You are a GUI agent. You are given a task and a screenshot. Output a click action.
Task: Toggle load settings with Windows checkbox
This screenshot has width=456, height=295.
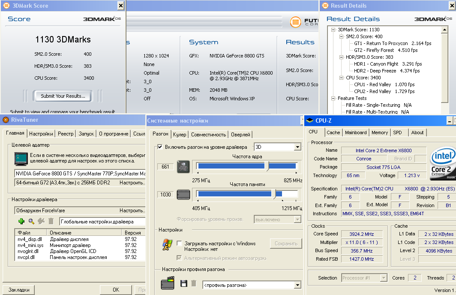click(180, 243)
